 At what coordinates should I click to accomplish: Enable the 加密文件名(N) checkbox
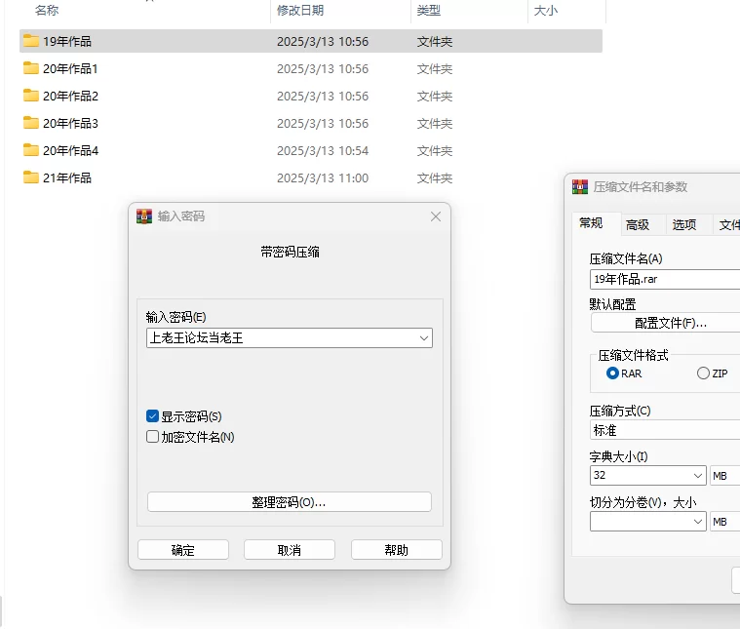[152, 436]
